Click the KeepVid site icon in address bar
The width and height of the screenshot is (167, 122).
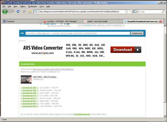point(36,12)
